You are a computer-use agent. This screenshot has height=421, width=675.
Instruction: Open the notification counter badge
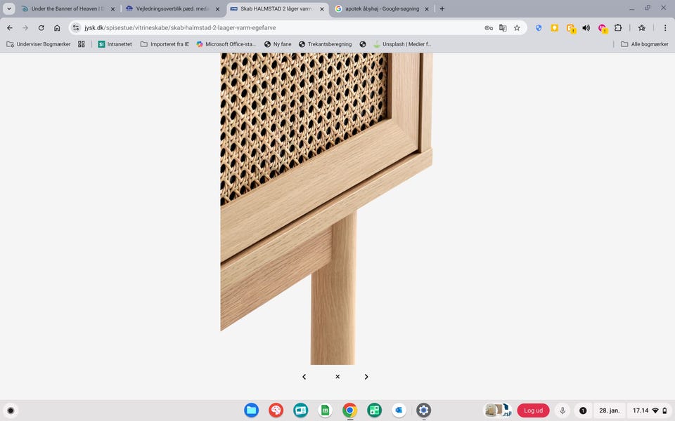[583, 410]
